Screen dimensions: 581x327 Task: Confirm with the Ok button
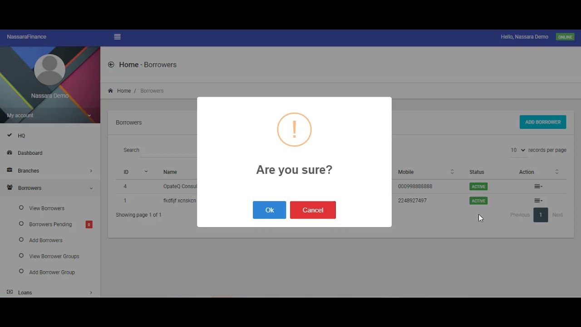click(269, 210)
